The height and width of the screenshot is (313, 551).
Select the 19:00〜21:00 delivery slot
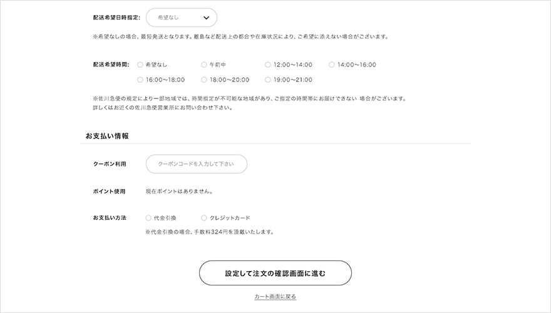click(x=268, y=80)
